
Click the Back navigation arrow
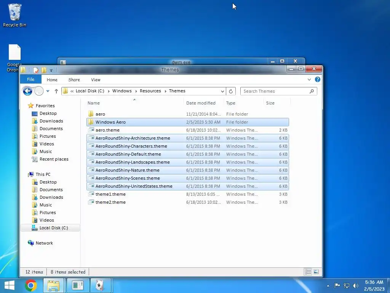pyautogui.click(x=27, y=91)
